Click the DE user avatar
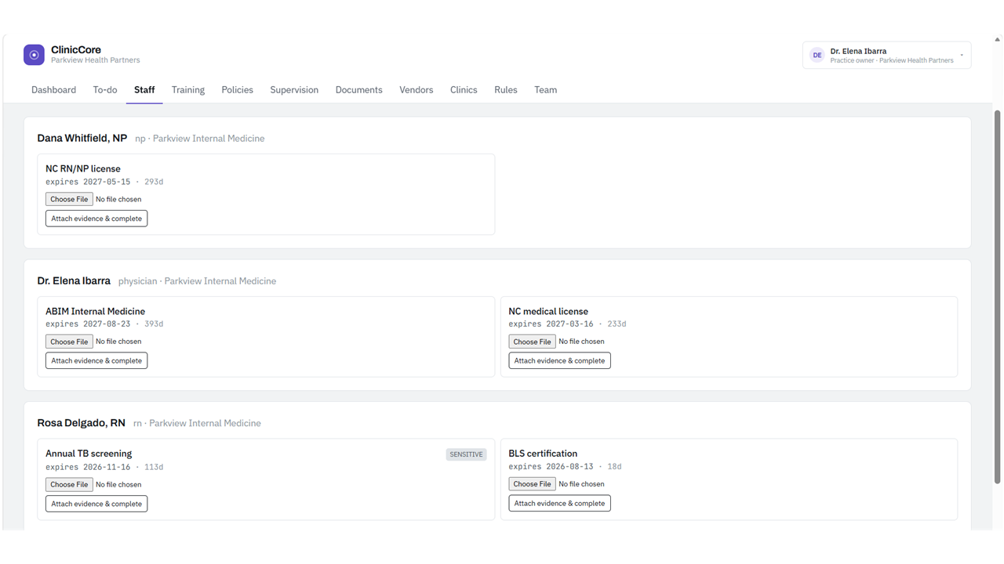1004x564 pixels. click(x=817, y=55)
